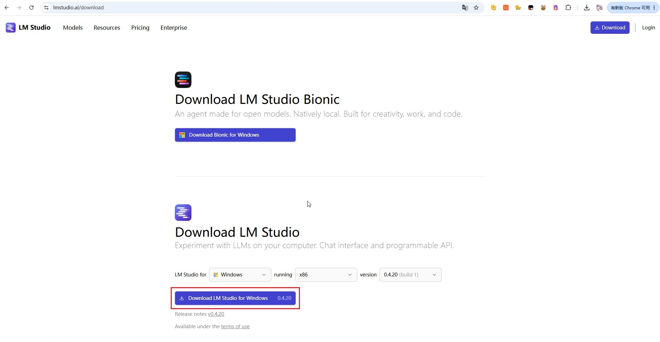Open the cookie extension icon

pyautogui.click(x=543, y=8)
